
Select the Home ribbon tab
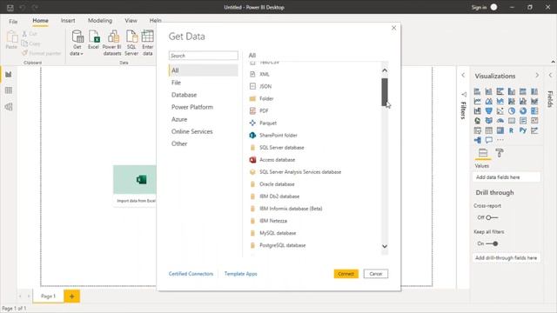pyautogui.click(x=41, y=21)
